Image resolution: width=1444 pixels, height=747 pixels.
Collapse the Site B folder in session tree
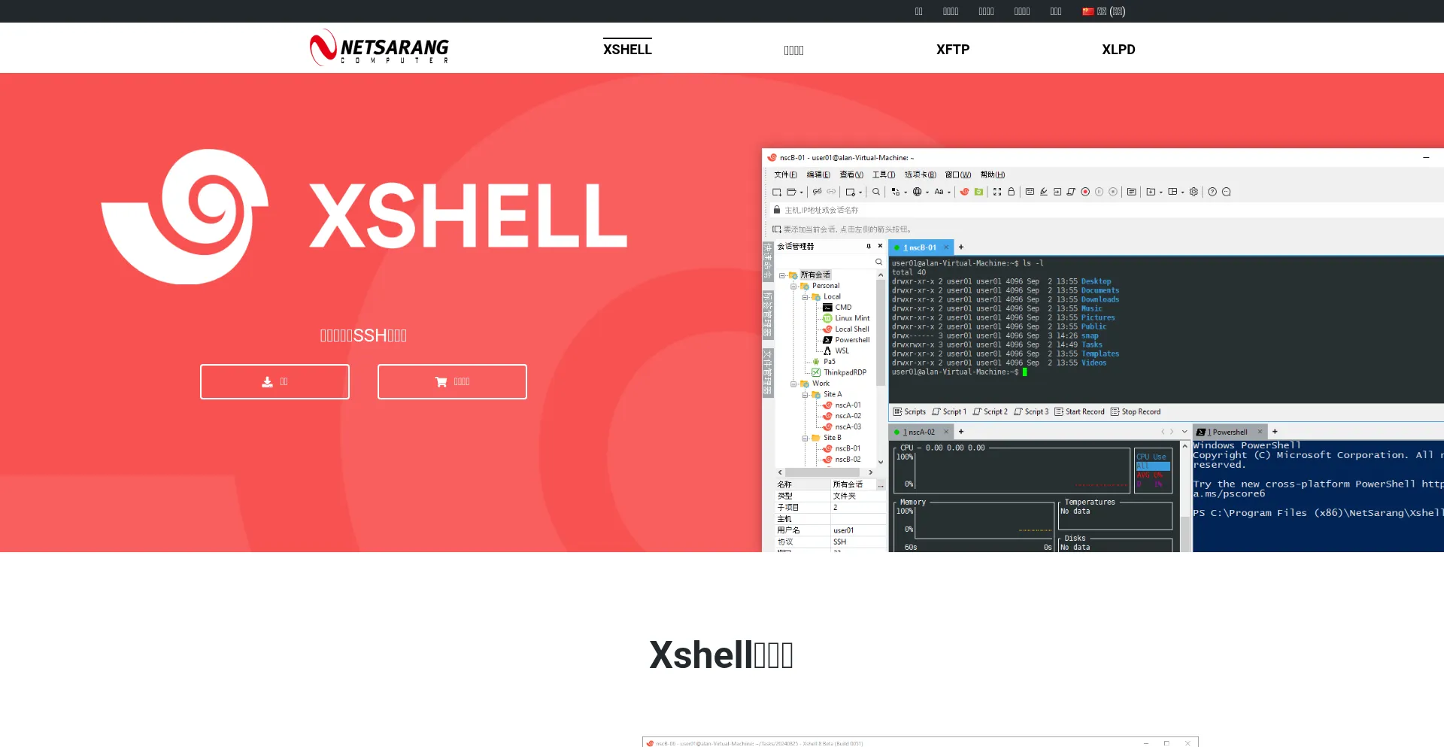pyautogui.click(x=805, y=439)
